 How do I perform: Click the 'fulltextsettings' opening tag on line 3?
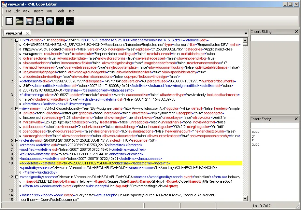32,95
